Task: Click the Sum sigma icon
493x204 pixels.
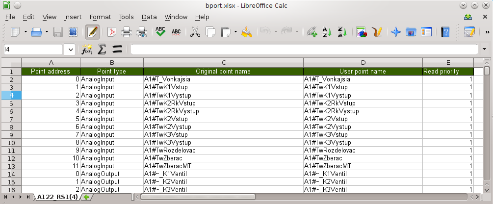Action: tap(102, 50)
